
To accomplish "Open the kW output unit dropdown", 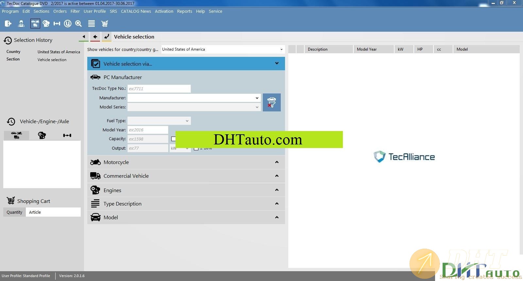I will [x=180, y=148].
